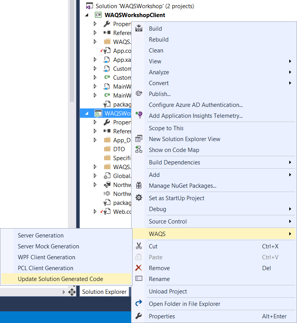Click the C# project icon of WAQSWorkshopClient
297x323 pixels.
(98, 15)
